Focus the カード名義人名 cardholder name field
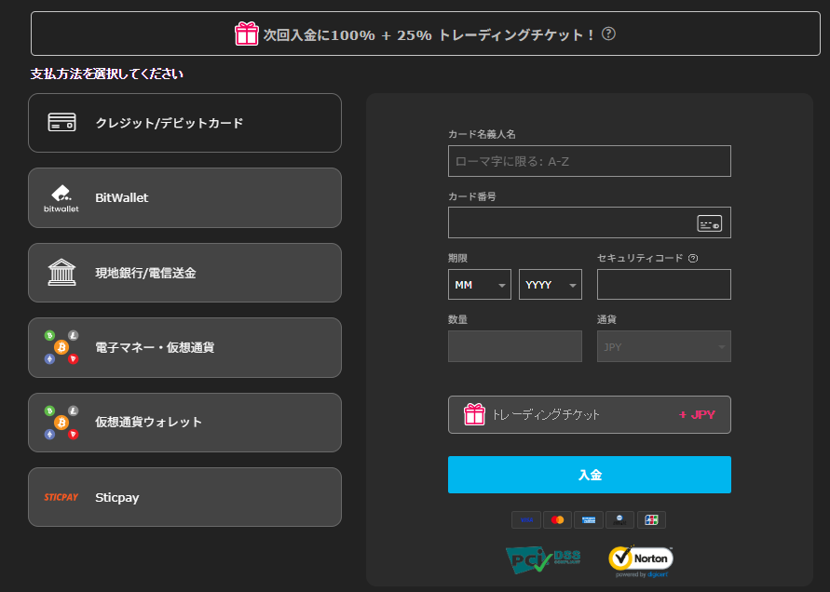Screen dimensions: 830x592 (x=589, y=161)
